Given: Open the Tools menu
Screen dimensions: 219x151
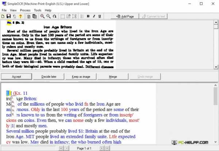Looking at the screenshot, I should (x=38, y=10).
